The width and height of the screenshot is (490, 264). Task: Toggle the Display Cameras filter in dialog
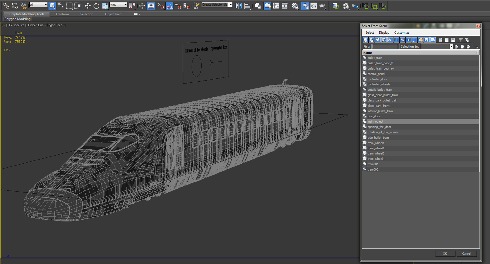(384, 40)
